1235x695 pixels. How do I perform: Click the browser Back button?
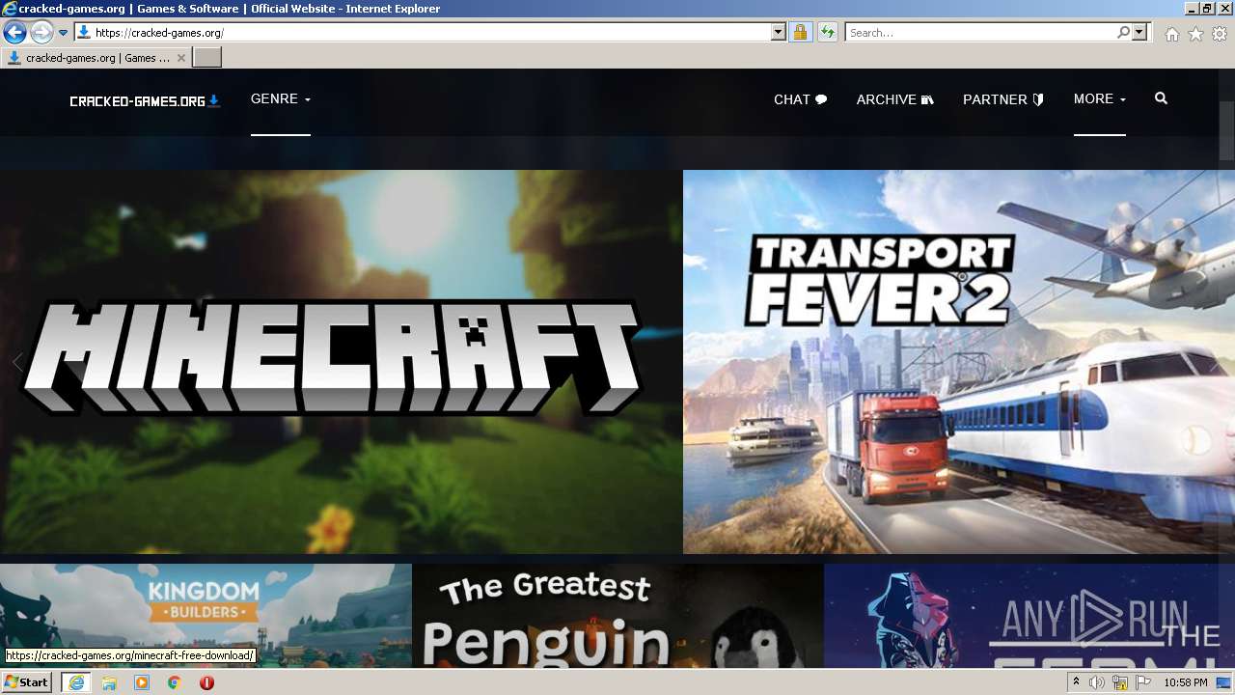point(14,32)
